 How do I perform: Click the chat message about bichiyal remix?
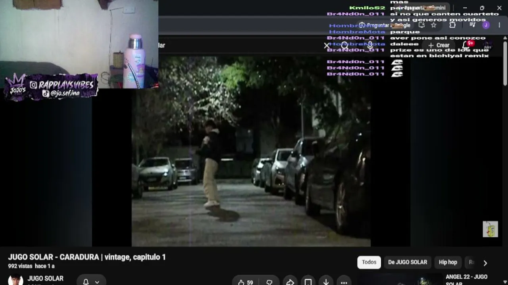click(439, 53)
